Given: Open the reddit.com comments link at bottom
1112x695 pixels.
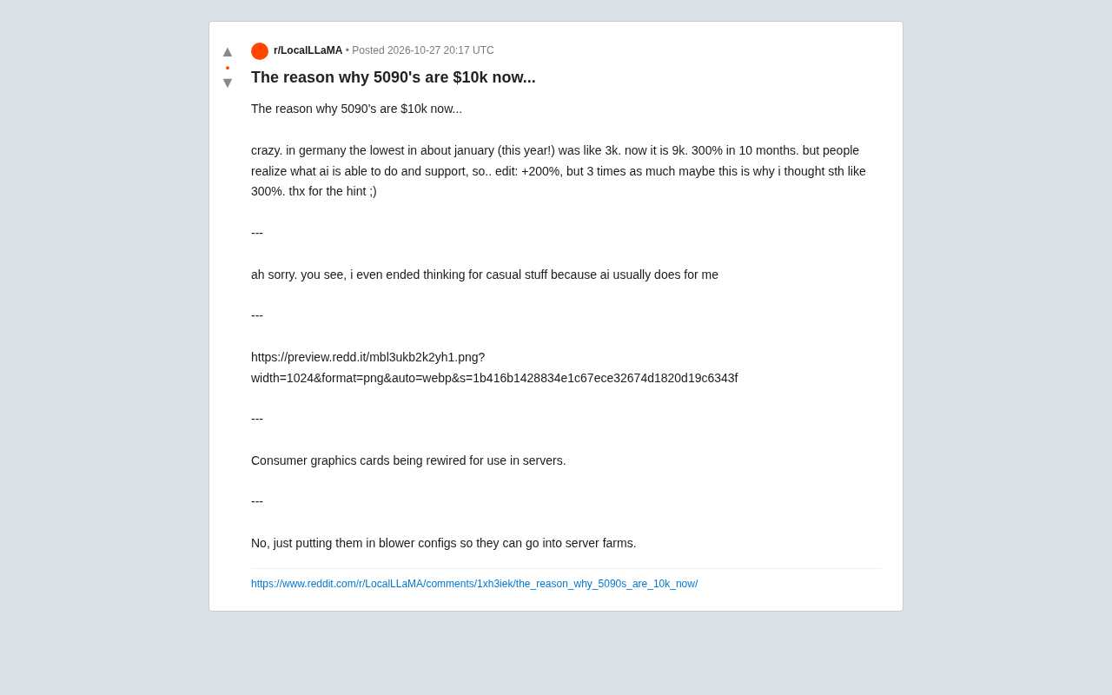Looking at the screenshot, I should 474,584.
